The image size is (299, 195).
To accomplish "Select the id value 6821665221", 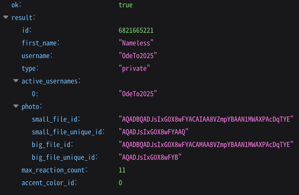I will pos(136,30).
